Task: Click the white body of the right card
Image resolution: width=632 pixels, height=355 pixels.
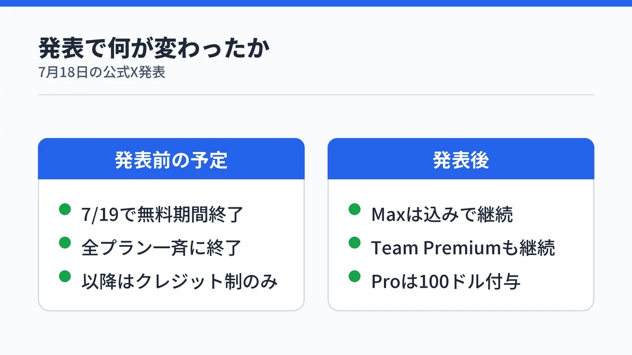Action: [461, 245]
